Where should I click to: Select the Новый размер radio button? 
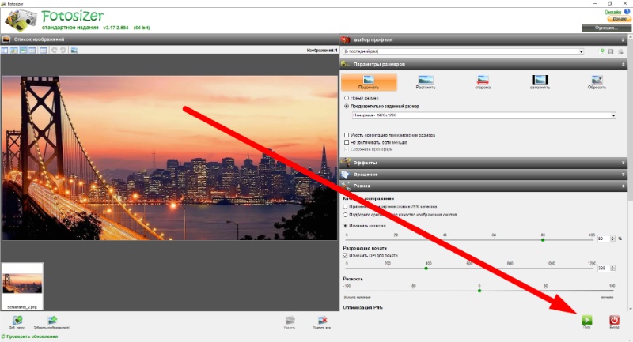coord(347,98)
